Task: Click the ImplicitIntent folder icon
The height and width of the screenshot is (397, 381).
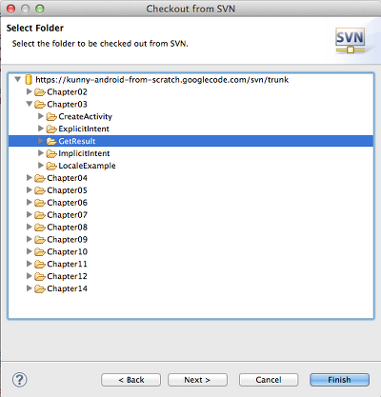Action: [x=51, y=153]
